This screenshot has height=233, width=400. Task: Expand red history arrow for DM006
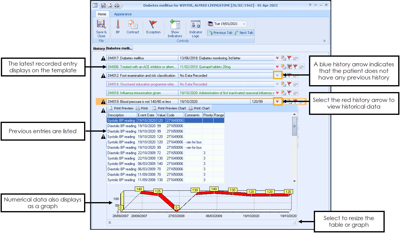277,67
